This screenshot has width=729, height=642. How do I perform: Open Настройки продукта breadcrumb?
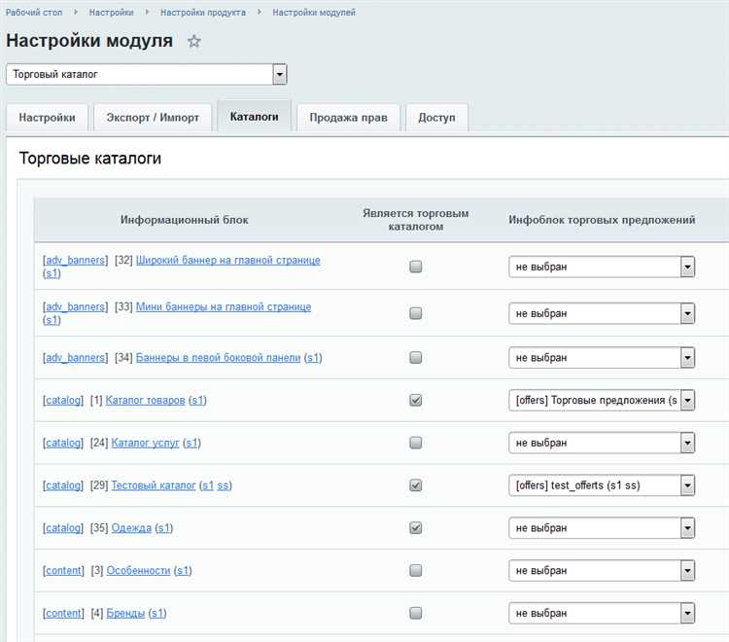point(203,13)
